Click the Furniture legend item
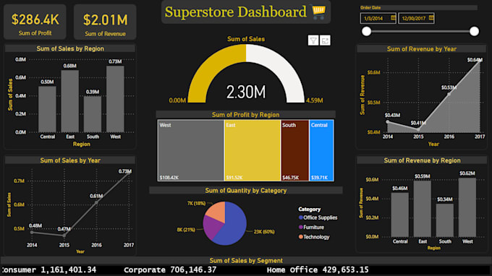This screenshot has height=276, width=492. 311,227
